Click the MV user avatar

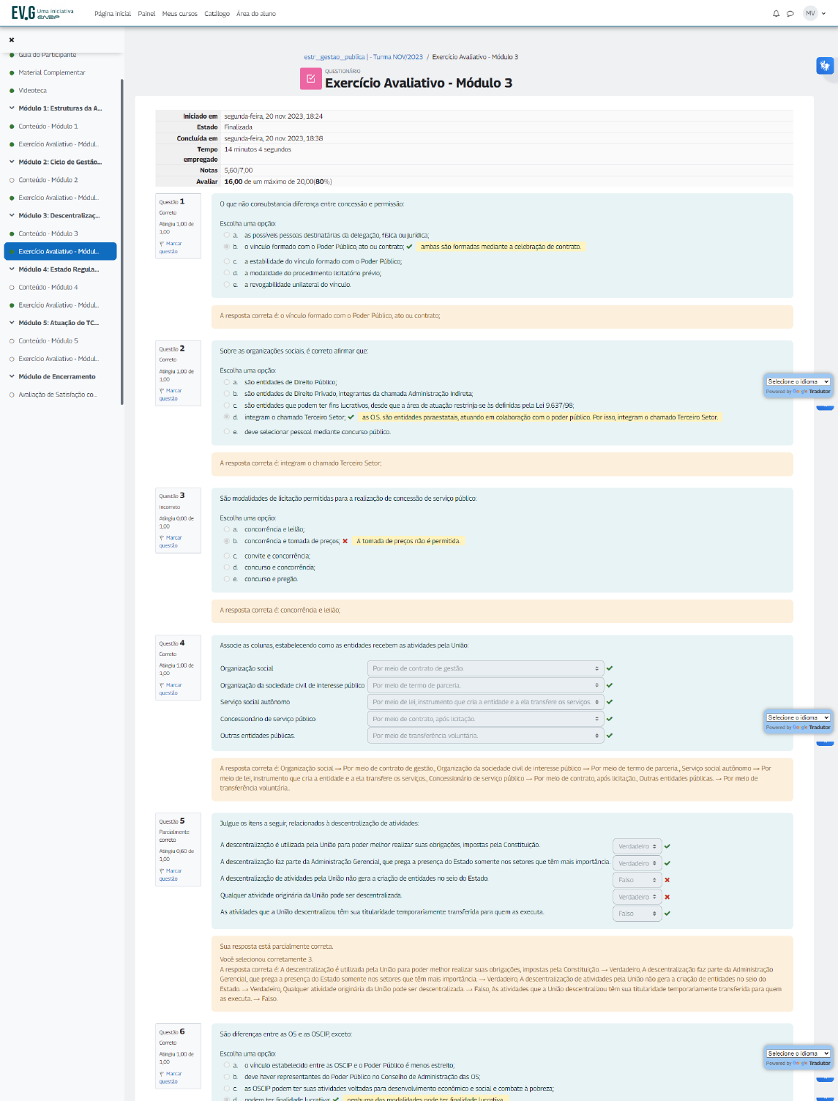click(810, 13)
